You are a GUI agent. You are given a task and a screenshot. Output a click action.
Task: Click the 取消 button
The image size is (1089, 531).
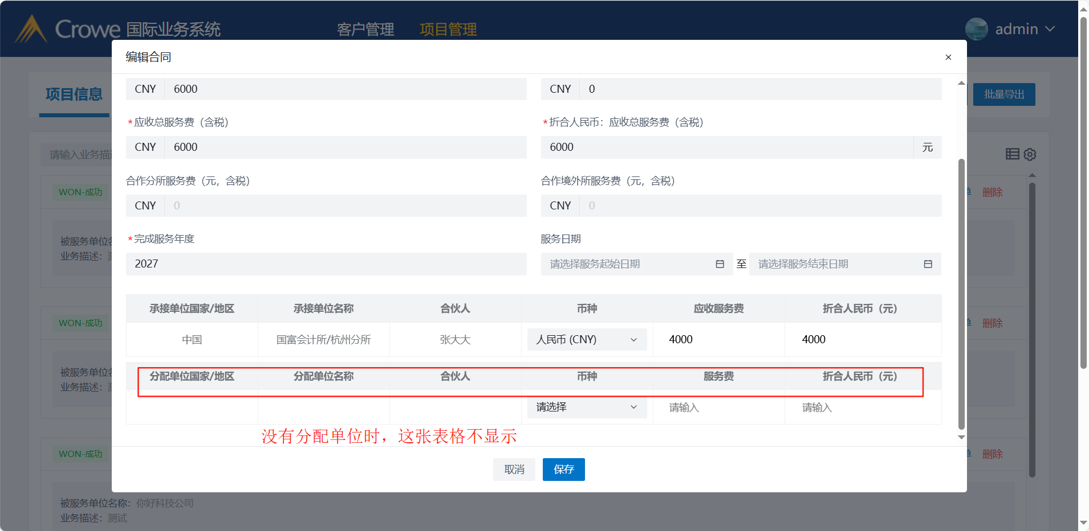514,470
